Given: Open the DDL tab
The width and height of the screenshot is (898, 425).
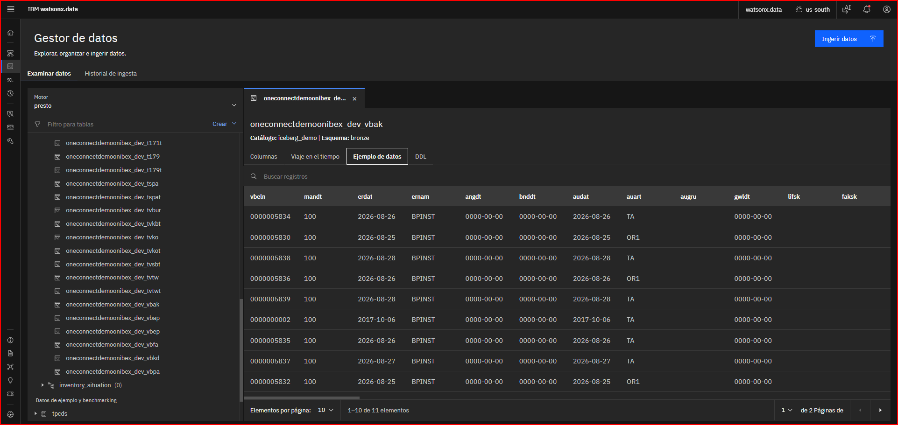Looking at the screenshot, I should click(421, 157).
